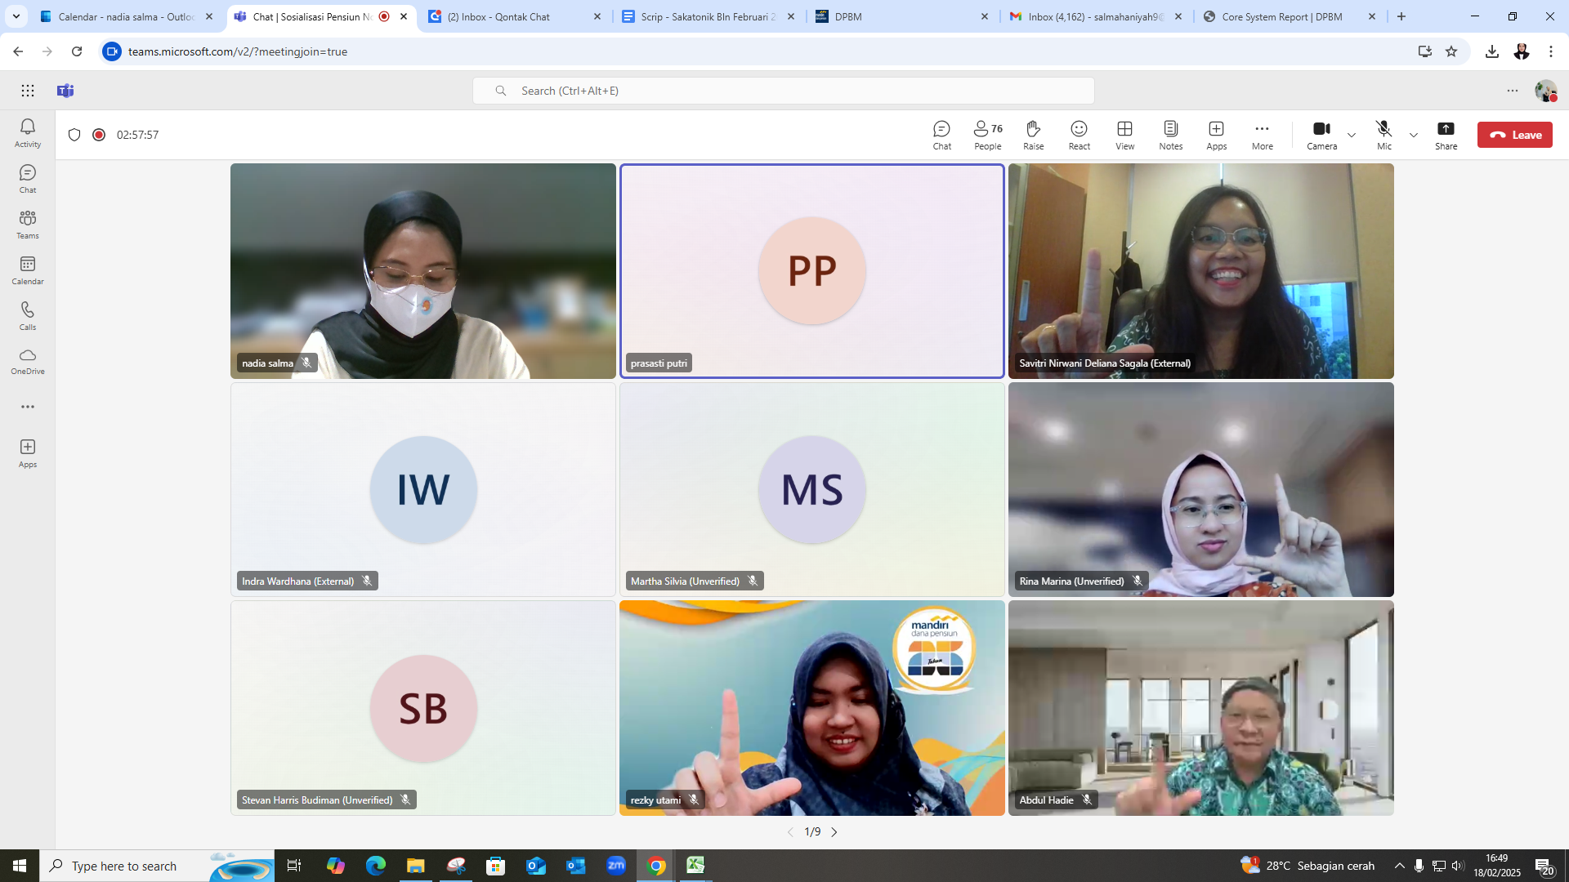Image resolution: width=1569 pixels, height=882 pixels.
Task: Open OneDrive in Teams sidebar
Action: tap(28, 361)
